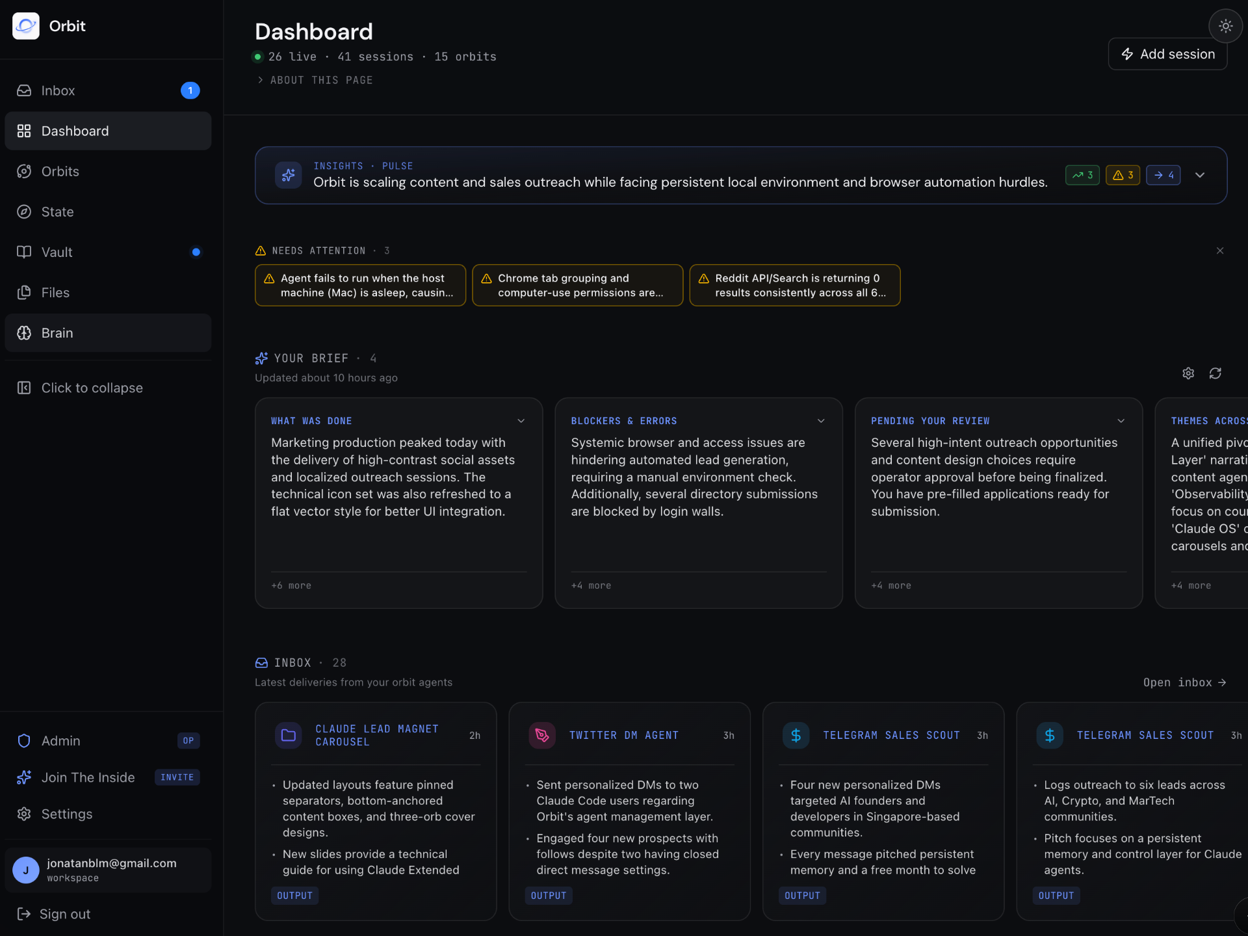Click the blue arrow badge showing 4
1248x936 pixels.
tap(1163, 175)
